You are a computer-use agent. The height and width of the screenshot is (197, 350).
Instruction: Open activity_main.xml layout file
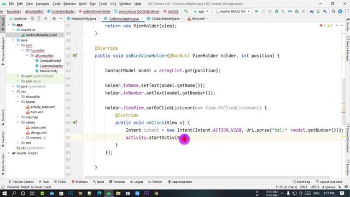coord(43,107)
